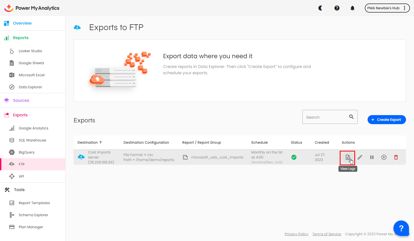Type in the exports Search field
Image resolution: width=414 pixels, height=241 pixels.
(x=325, y=117)
